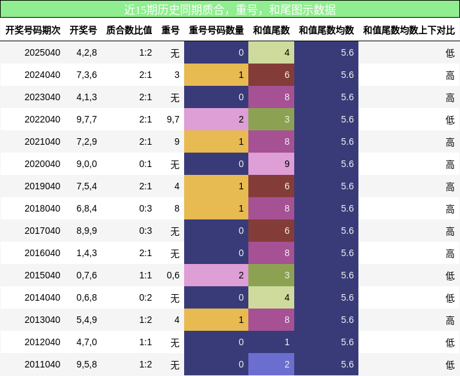Screen dimensions: 460x376
Task: Click the 和值尾数均数 column header
Action: click(x=326, y=30)
